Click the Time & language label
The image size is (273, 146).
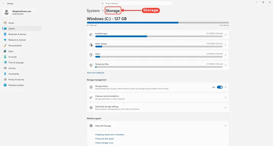(16, 63)
